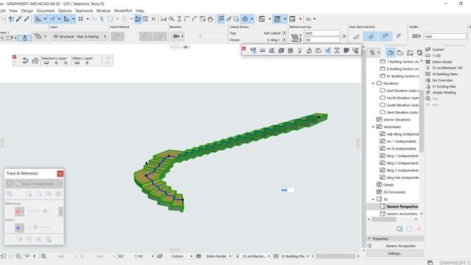The width and height of the screenshot is (471, 265).
Task: Click the fillet/chamfer curve icon
Action: tap(194, 19)
